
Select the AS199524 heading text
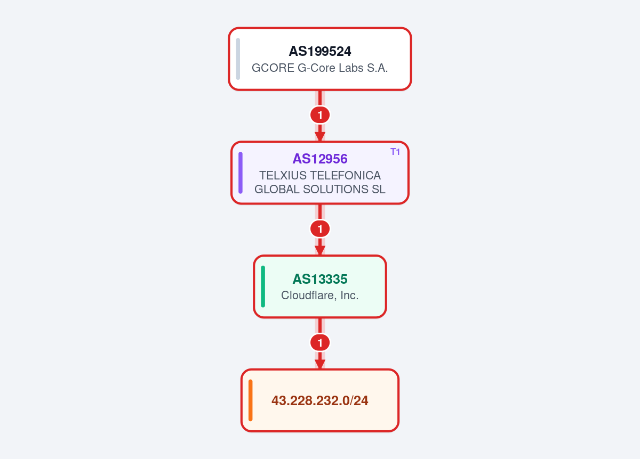tap(320, 52)
